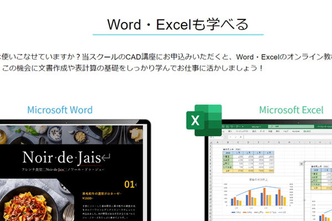Click the bar chart in Excel spreadsheet
The width and height of the screenshot is (332, 221).
pyautogui.click(x=258, y=196)
